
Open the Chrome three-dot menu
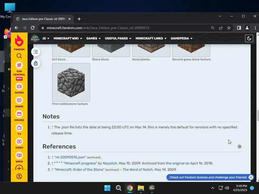point(255,28)
